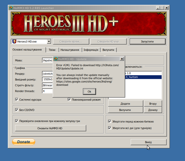Click the Додати button
This screenshot has height=161, width=185.
[125, 104]
